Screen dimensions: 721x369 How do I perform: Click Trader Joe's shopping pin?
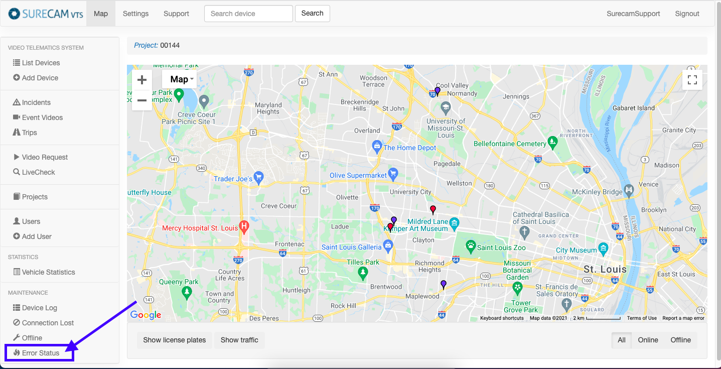(x=259, y=177)
